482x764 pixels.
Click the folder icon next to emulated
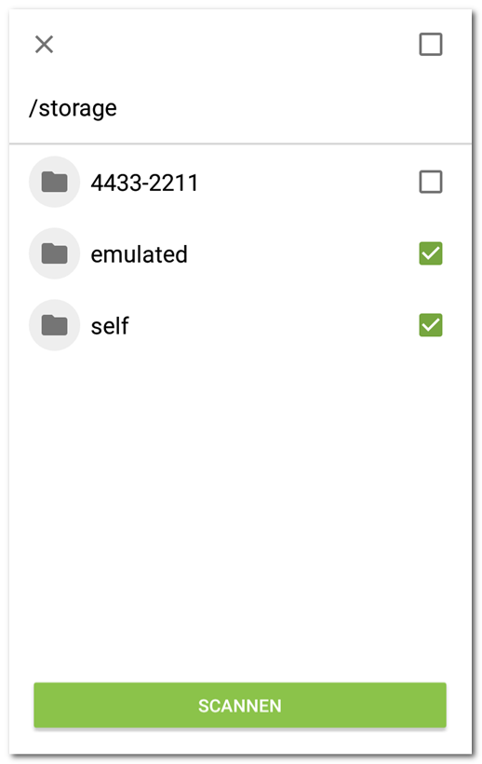55,253
